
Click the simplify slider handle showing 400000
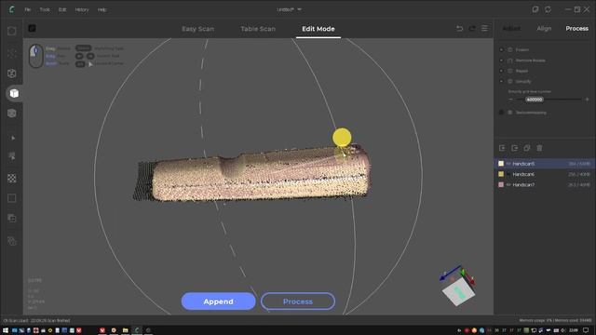[x=535, y=100]
